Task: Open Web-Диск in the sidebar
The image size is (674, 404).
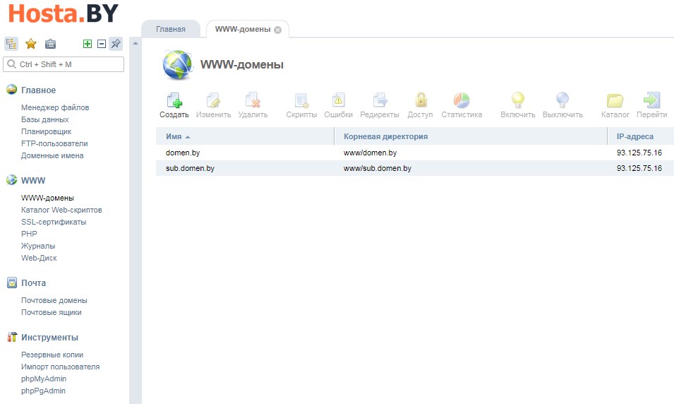Action: (39, 258)
